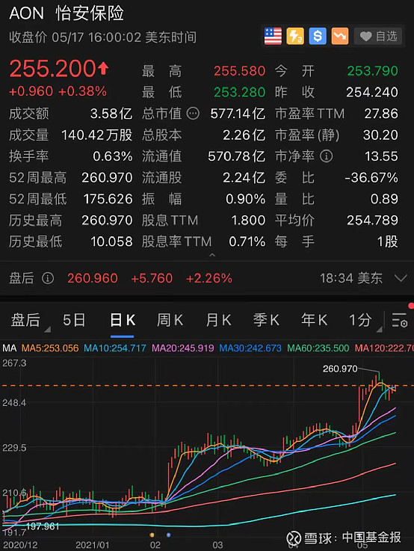The height and width of the screenshot is (551, 414).
Task: Tap the after-hours price 260.960
Action: click(93, 278)
